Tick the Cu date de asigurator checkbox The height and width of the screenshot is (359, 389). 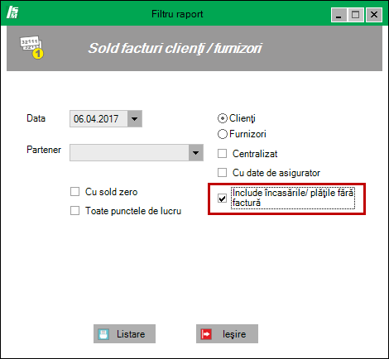coord(222,173)
